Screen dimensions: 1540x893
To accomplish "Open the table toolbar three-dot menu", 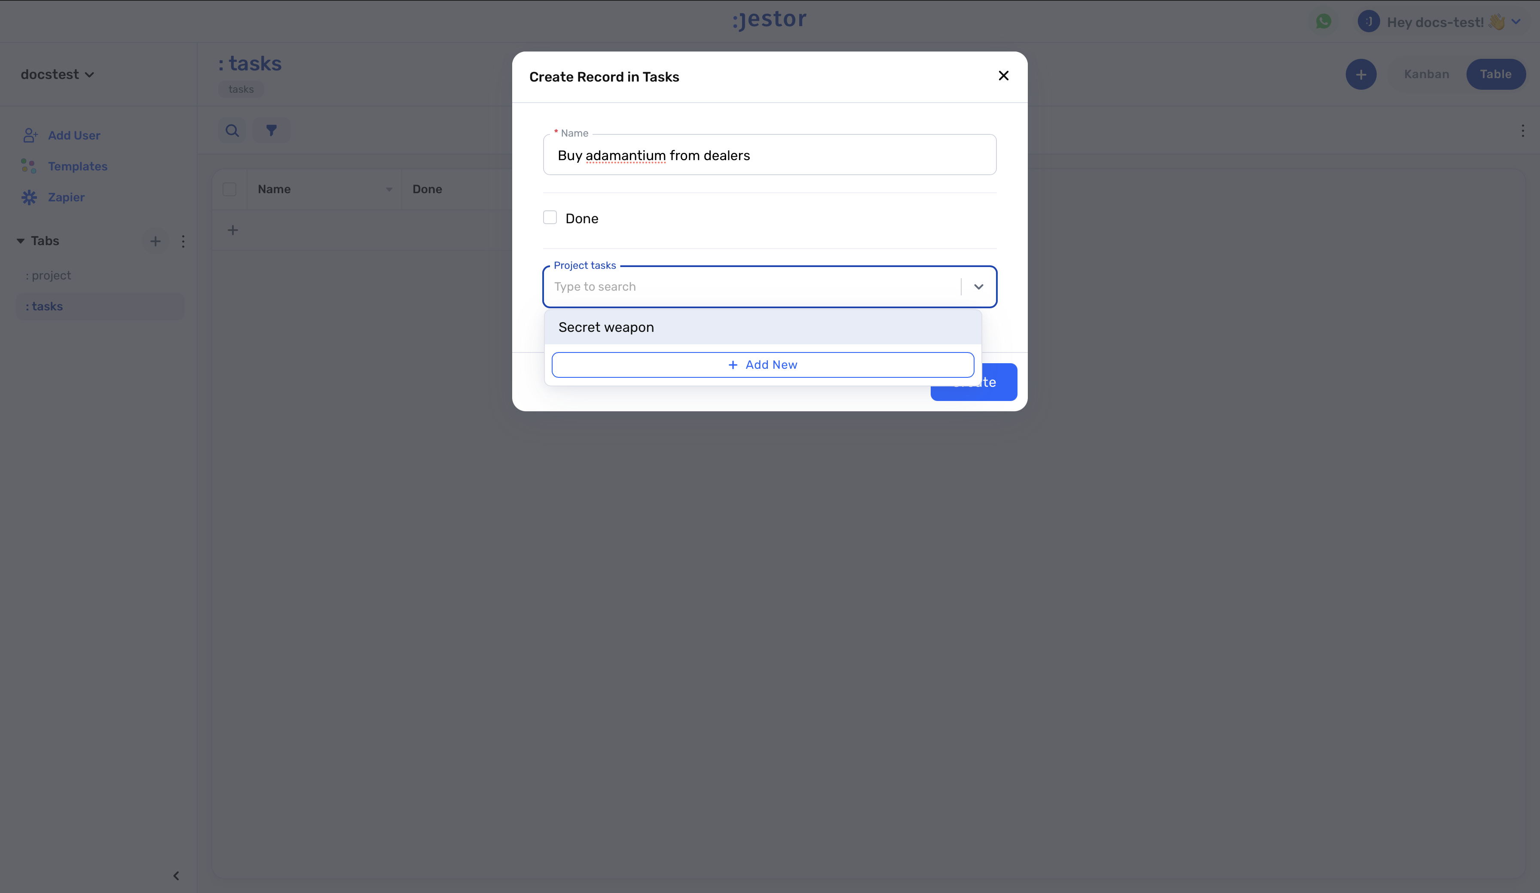I will (x=1523, y=131).
